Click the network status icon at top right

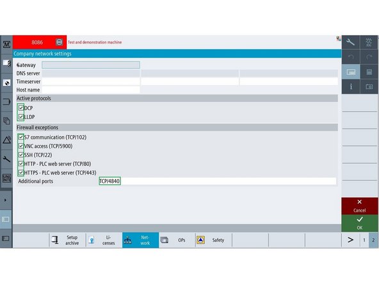[339, 38]
